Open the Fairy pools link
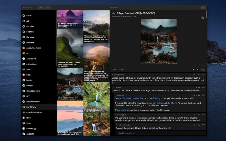The height and width of the screenshot is (141, 226). [119, 98]
